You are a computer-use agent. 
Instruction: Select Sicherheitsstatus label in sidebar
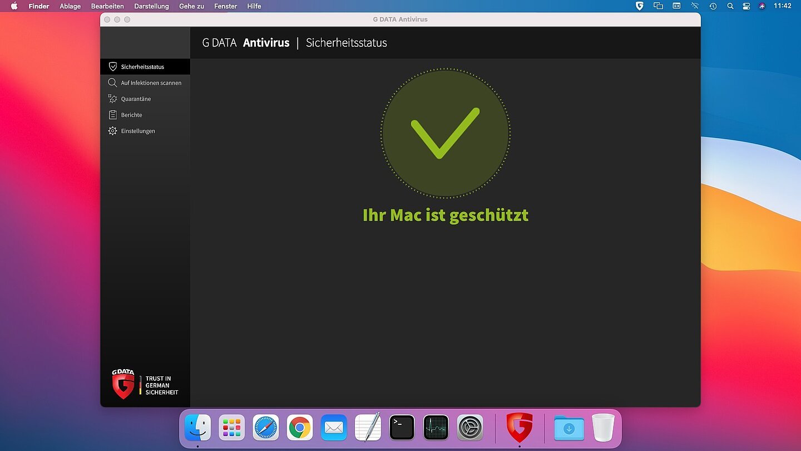(142, 67)
